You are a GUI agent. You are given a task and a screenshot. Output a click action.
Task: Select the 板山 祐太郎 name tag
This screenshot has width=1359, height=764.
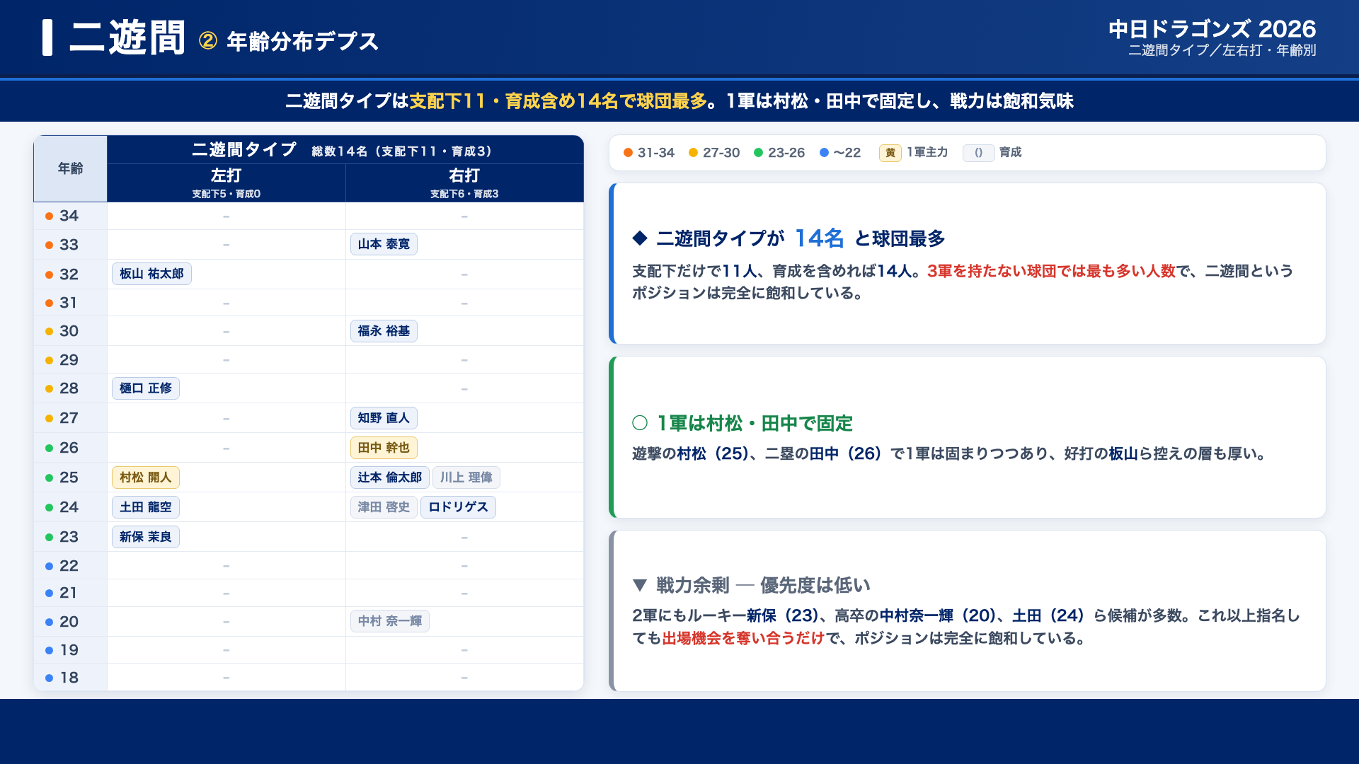coord(151,274)
